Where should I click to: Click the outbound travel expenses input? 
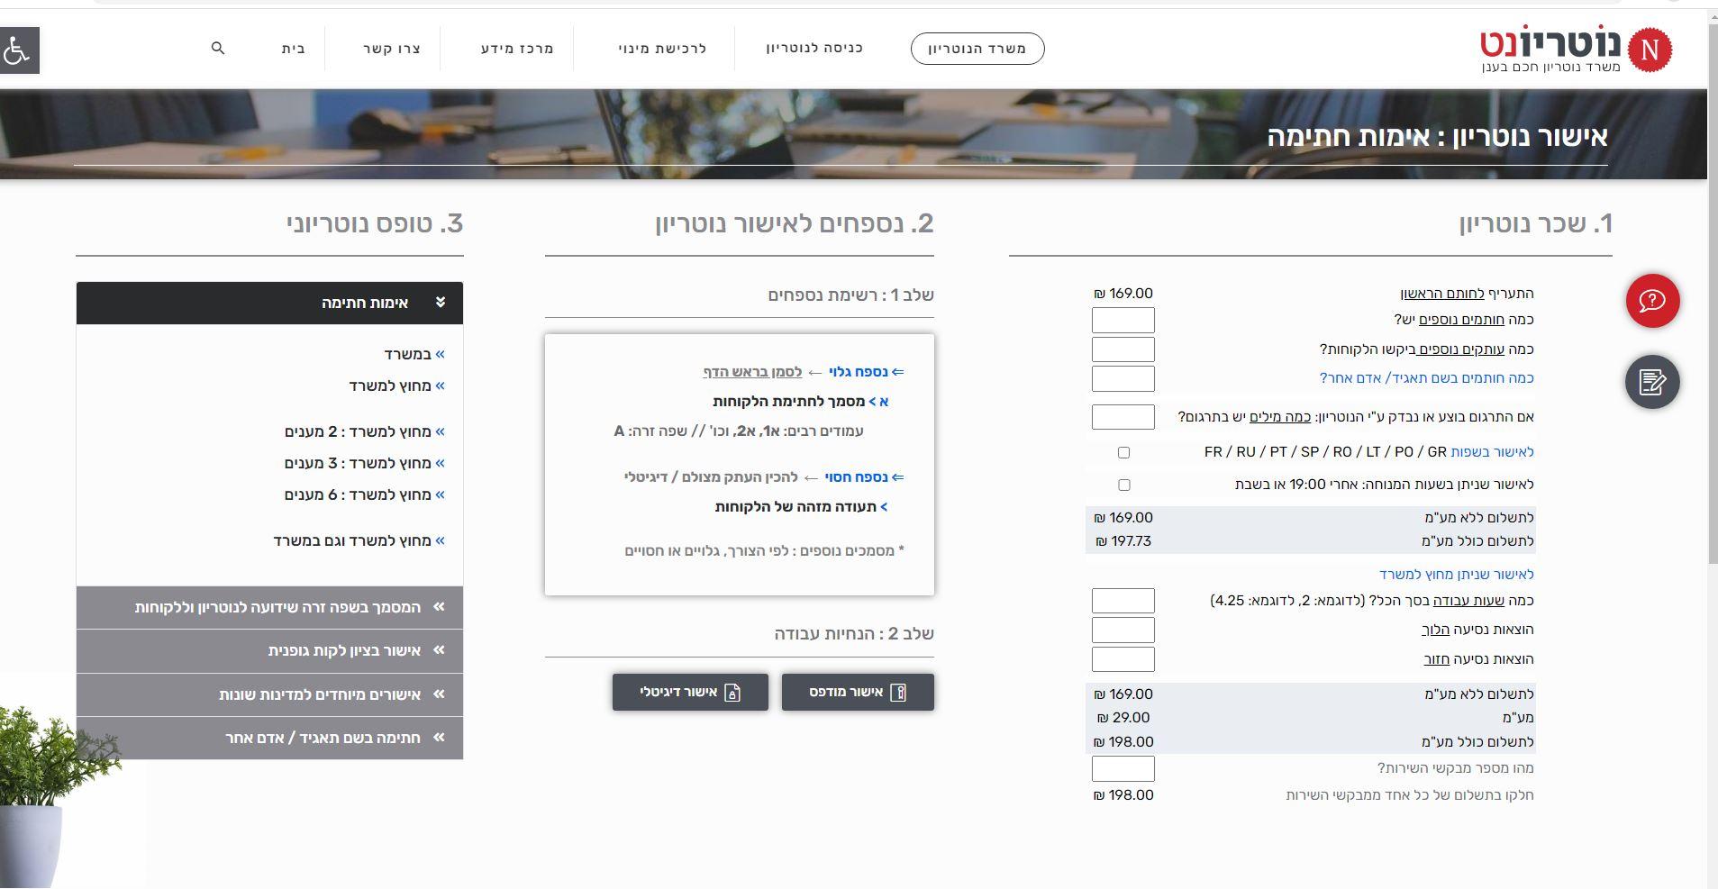coord(1123,630)
